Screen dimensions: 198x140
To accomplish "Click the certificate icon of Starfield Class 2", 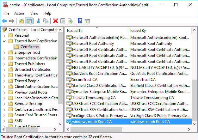I will [x=69, y=86].
